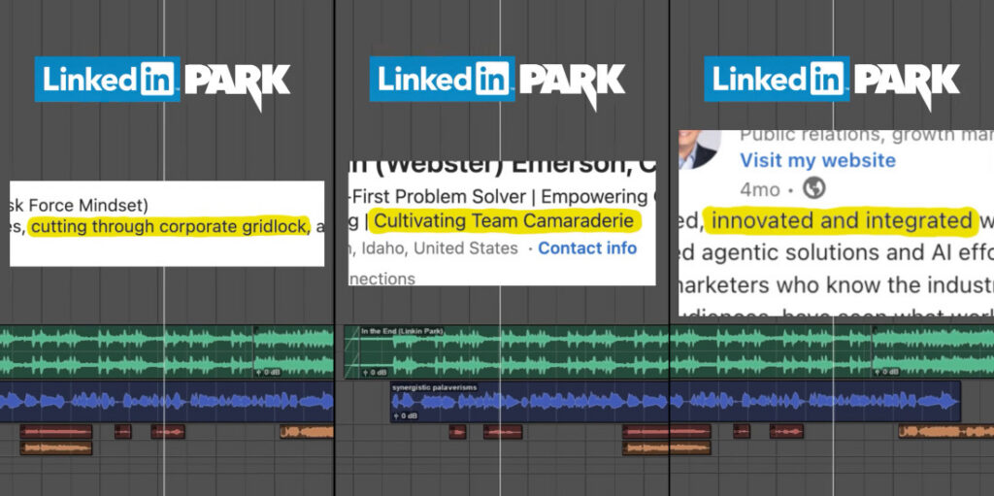Click the 'agentic solutions and AI' text line
This screenshot has height=496, width=994.
click(836, 253)
